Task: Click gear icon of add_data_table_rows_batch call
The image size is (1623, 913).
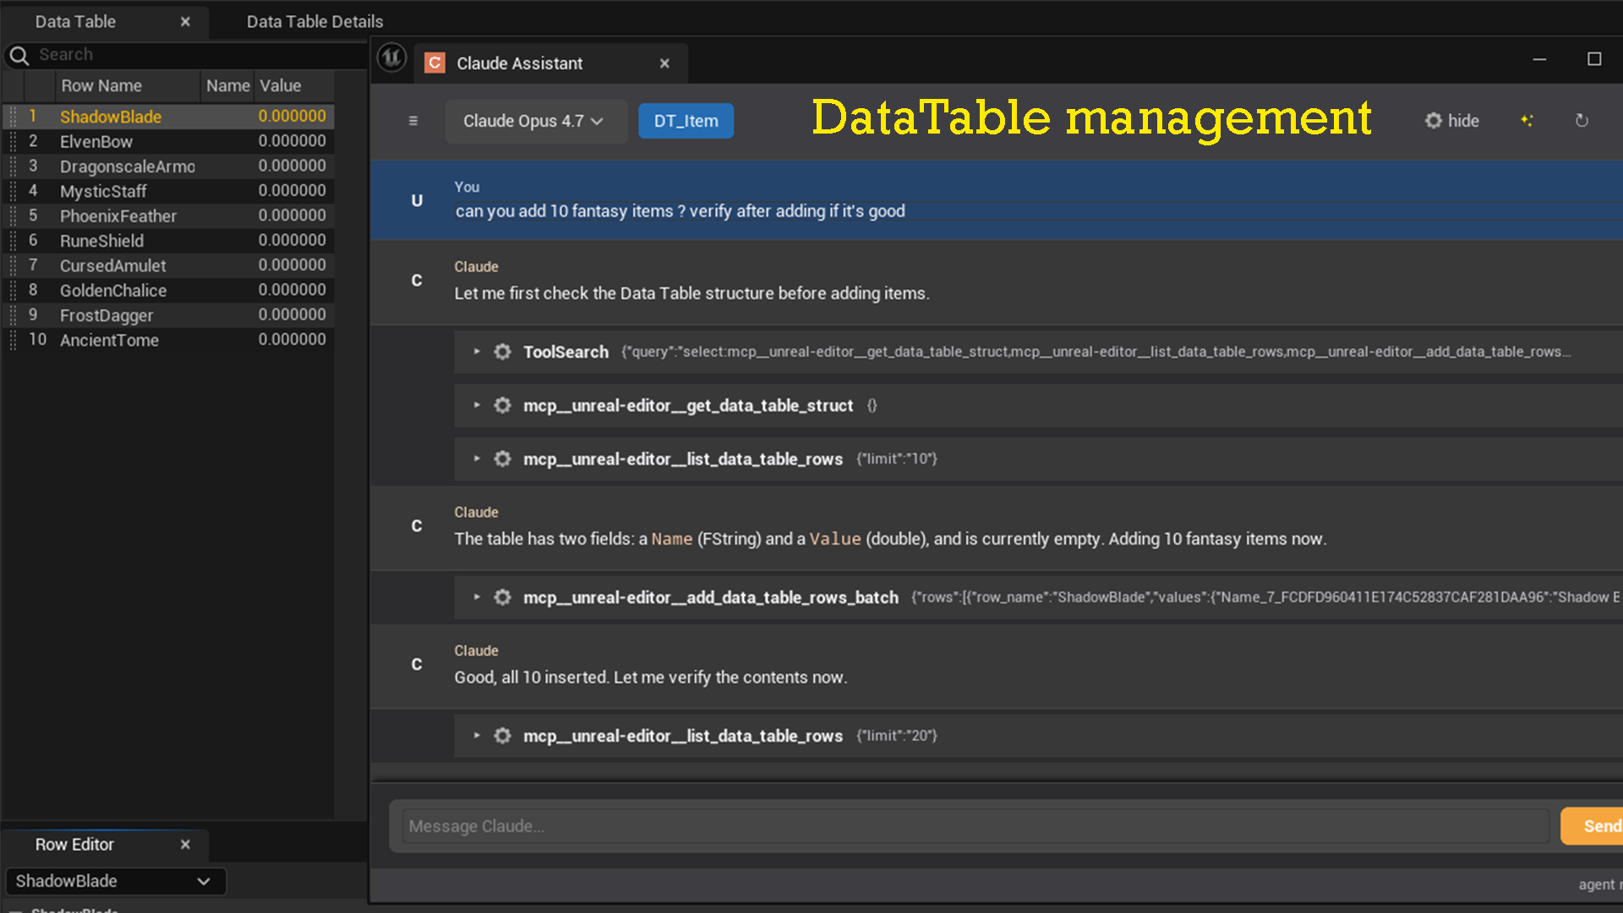Action: coord(503,598)
